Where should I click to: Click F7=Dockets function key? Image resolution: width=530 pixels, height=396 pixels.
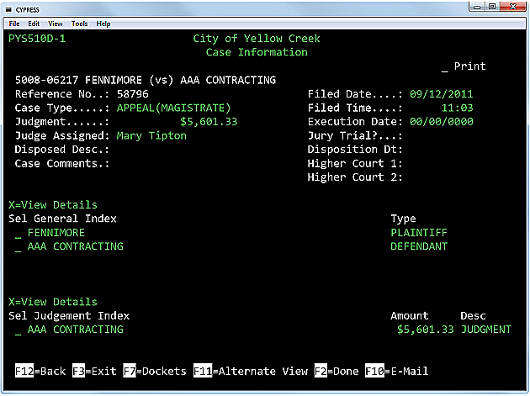(155, 372)
